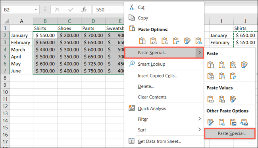Viewport: 258px width, 148px height.
Task: Click Clear Contents in context menu
Action: [152, 97]
